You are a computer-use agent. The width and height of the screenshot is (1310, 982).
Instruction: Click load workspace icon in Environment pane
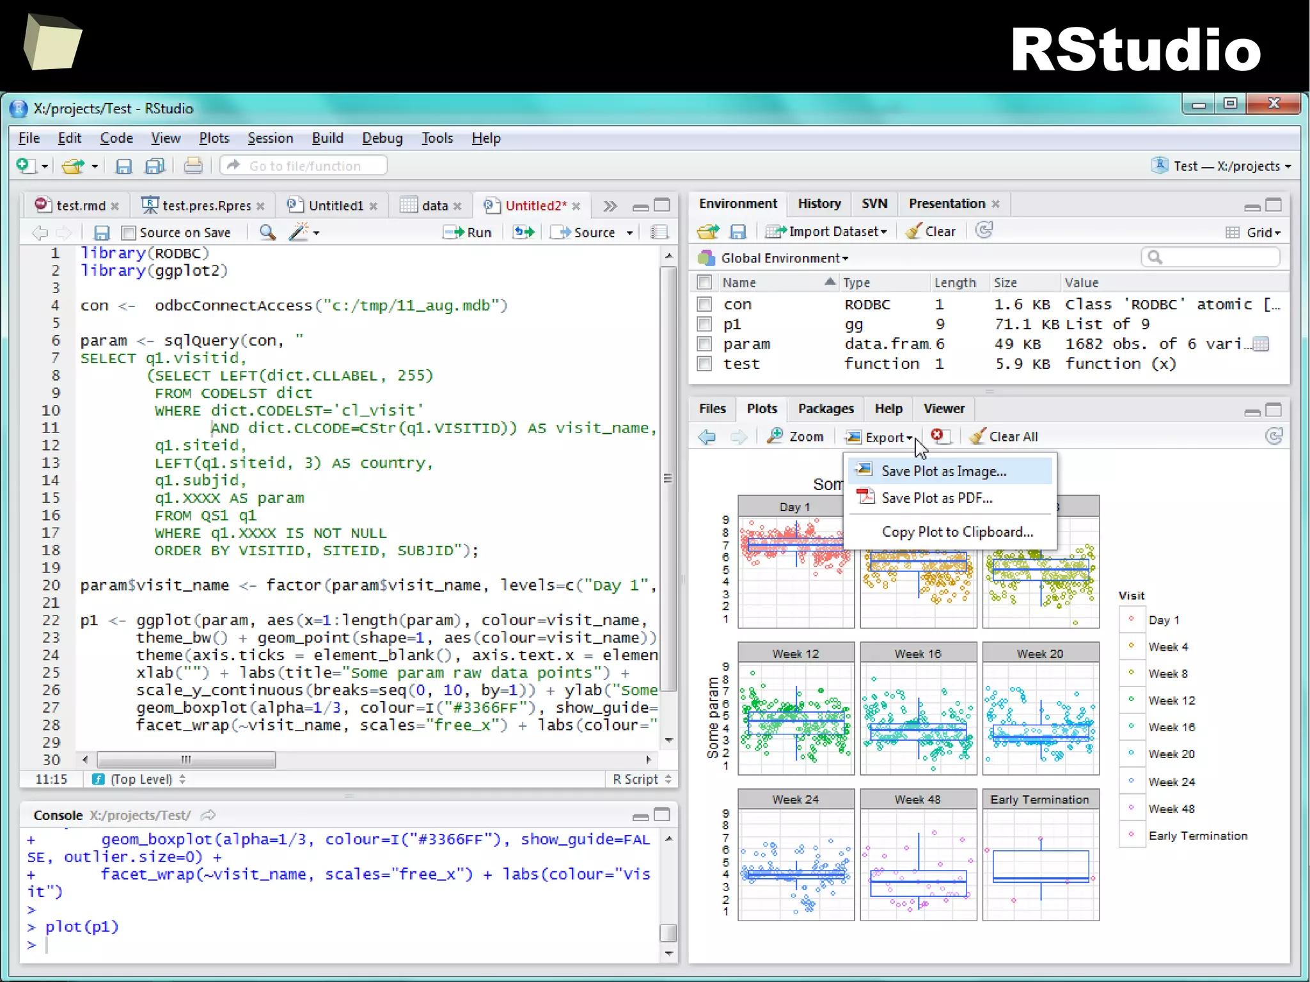pos(707,232)
